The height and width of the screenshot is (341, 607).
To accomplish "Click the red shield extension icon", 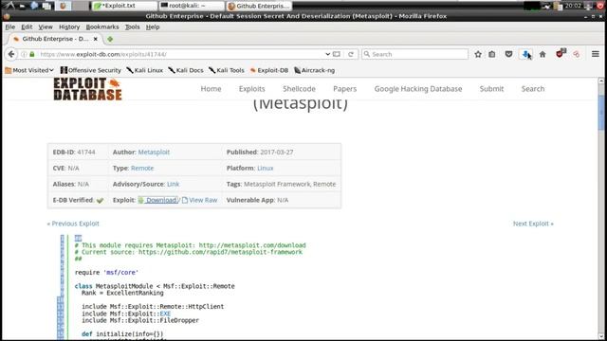I will point(561,54).
